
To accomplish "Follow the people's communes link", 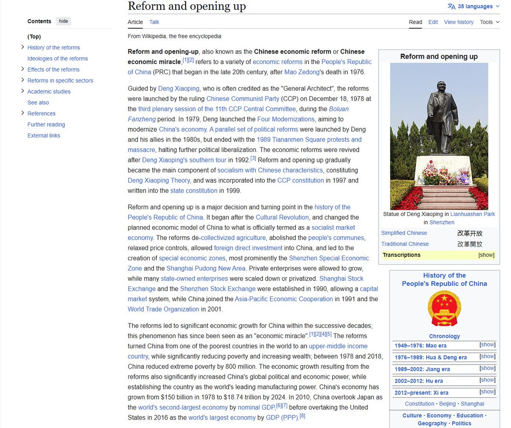I will coord(336,238).
